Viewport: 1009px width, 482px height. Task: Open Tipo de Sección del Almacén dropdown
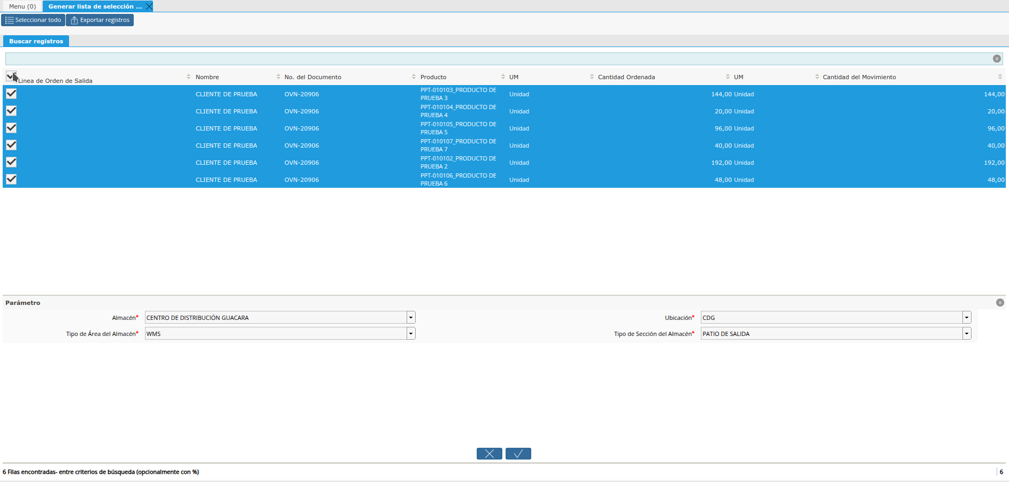tap(967, 334)
